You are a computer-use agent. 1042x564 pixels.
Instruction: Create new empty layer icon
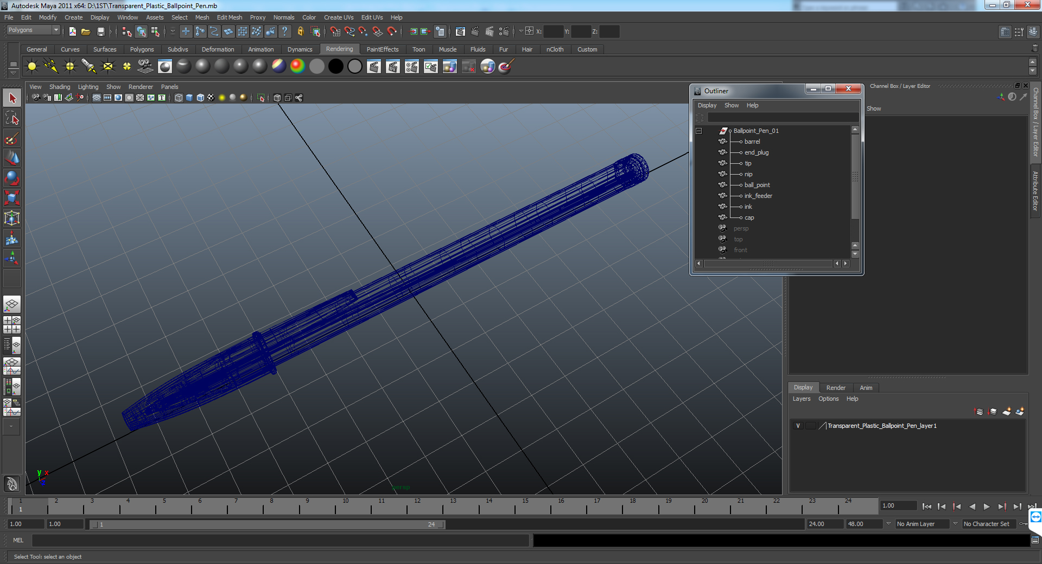tap(1006, 412)
